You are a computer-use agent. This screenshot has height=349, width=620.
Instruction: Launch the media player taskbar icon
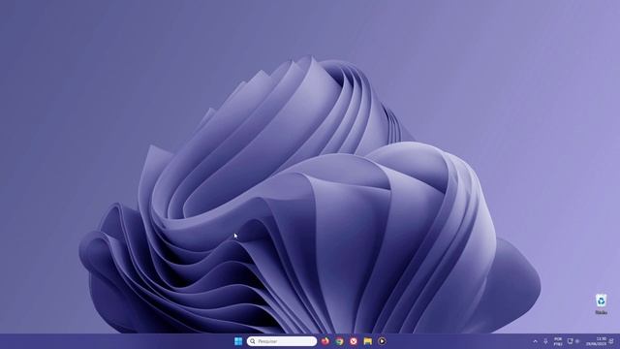point(382,341)
